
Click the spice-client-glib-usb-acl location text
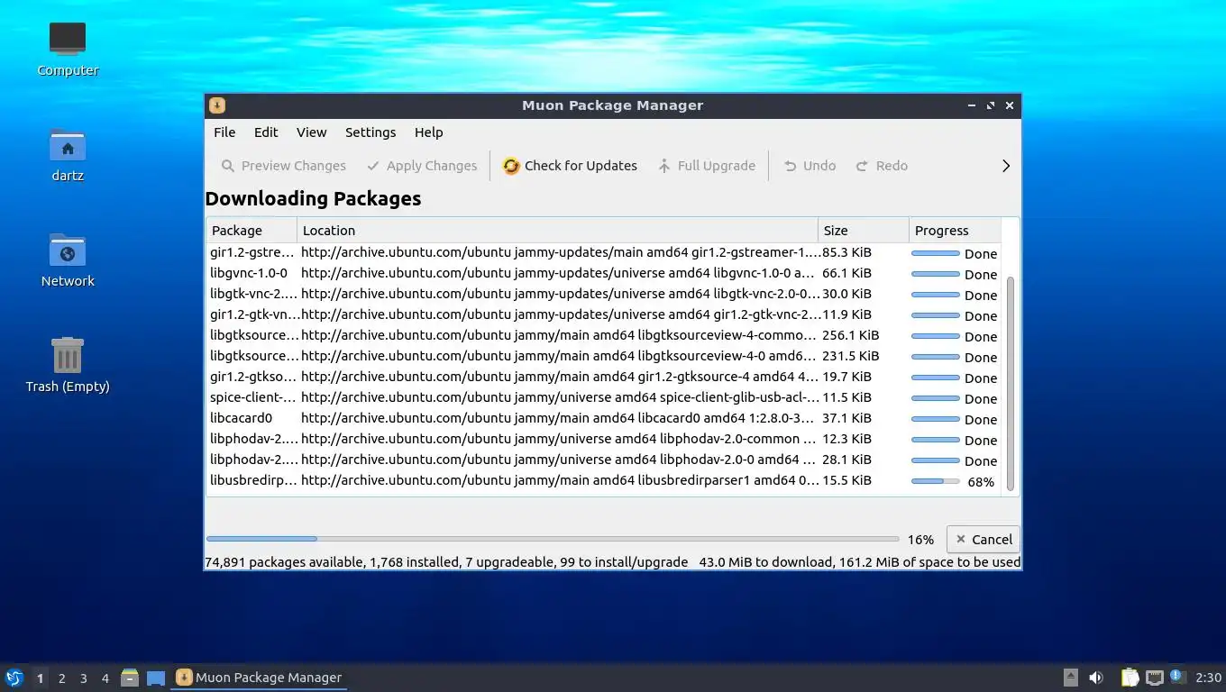560,397
